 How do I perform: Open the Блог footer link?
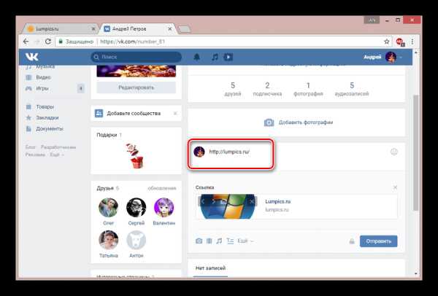tap(31, 147)
